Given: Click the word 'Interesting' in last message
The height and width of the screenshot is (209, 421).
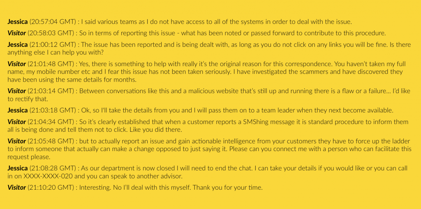Looking at the screenshot, I should coord(95,188).
